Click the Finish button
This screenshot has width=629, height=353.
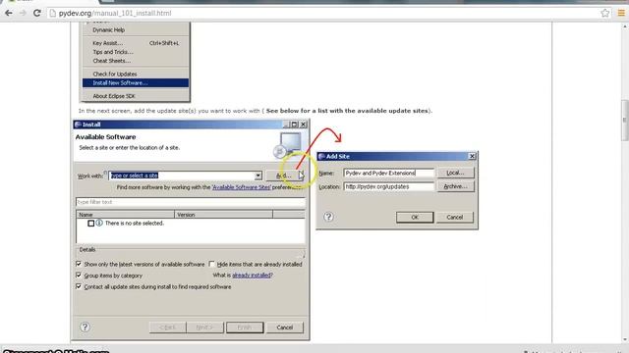click(x=245, y=327)
